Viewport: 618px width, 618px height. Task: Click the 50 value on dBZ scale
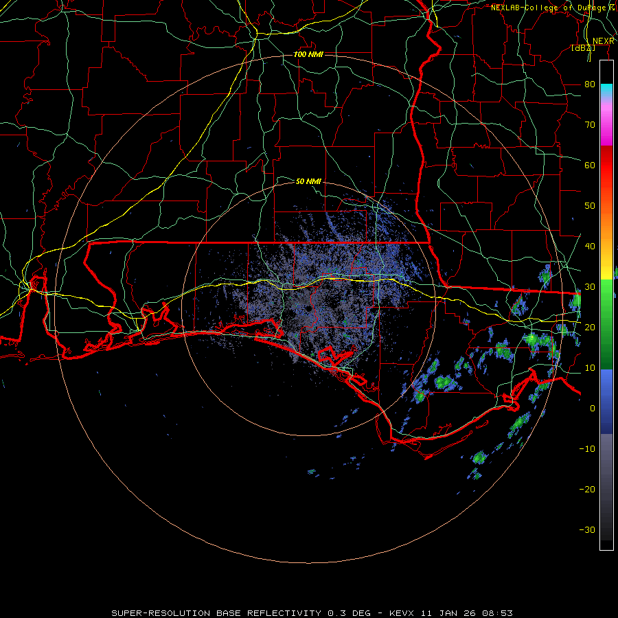(x=590, y=206)
